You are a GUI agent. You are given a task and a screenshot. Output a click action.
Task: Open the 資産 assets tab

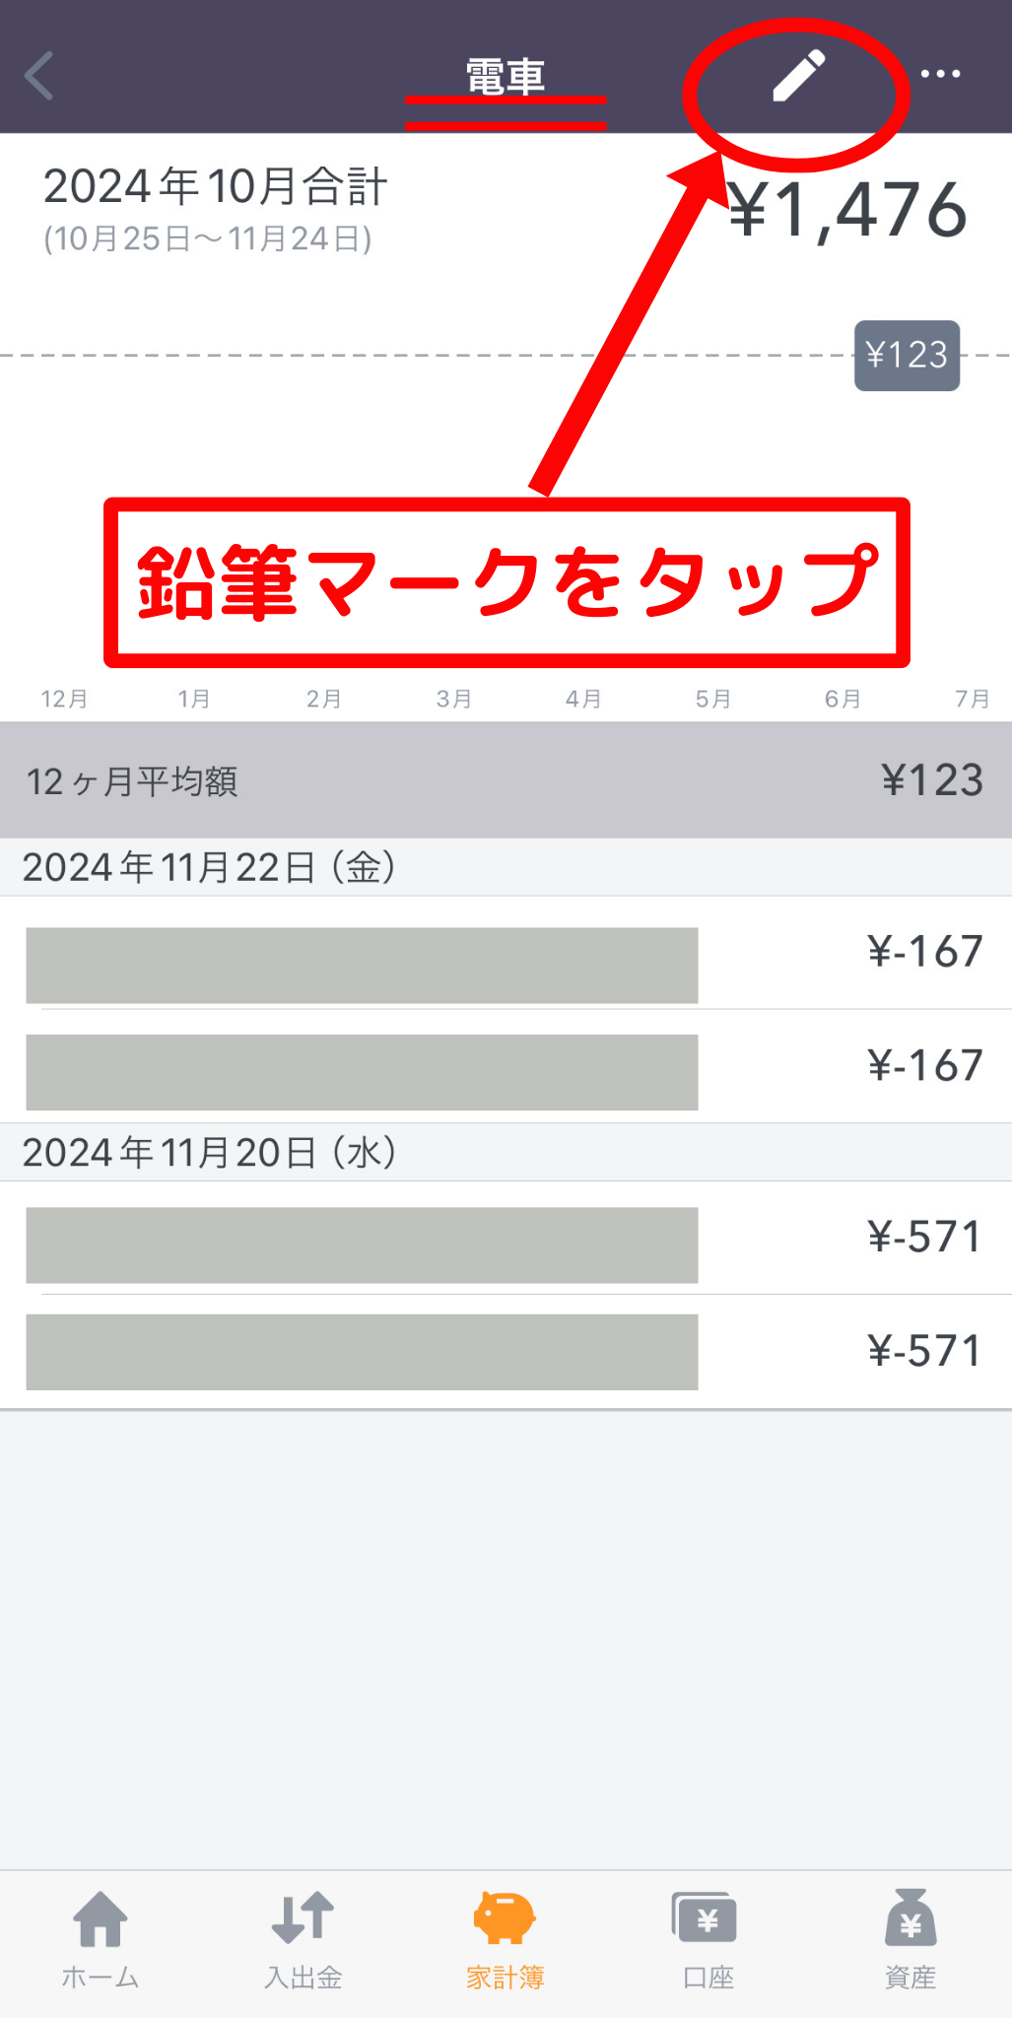point(911,1939)
